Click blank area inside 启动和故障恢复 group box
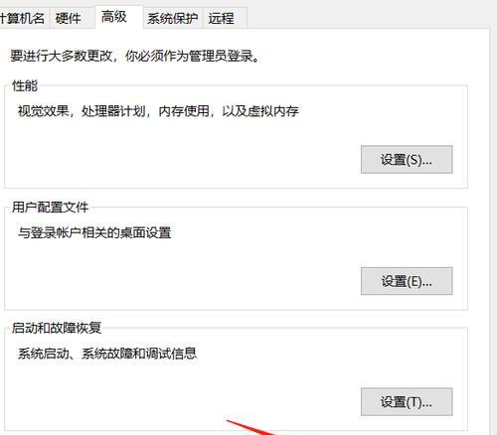The height and width of the screenshot is (435, 497). (182, 390)
